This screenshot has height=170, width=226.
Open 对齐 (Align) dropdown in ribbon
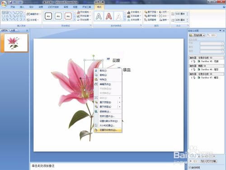pyautogui.click(x=164, y=12)
